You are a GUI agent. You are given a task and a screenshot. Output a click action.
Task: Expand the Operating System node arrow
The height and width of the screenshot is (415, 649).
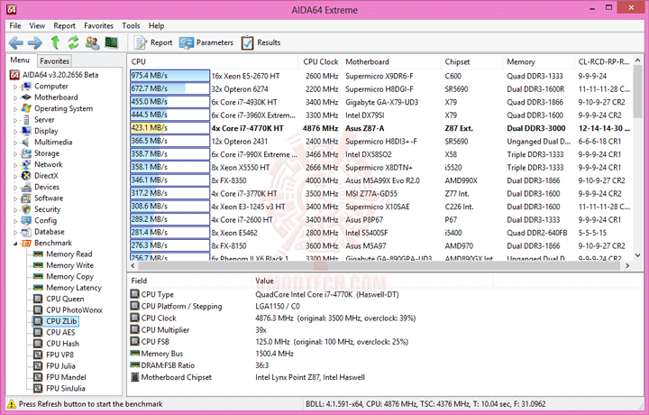pyautogui.click(x=15, y=109)
